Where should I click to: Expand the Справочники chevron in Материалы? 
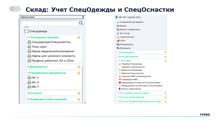(x=119, y=52)
